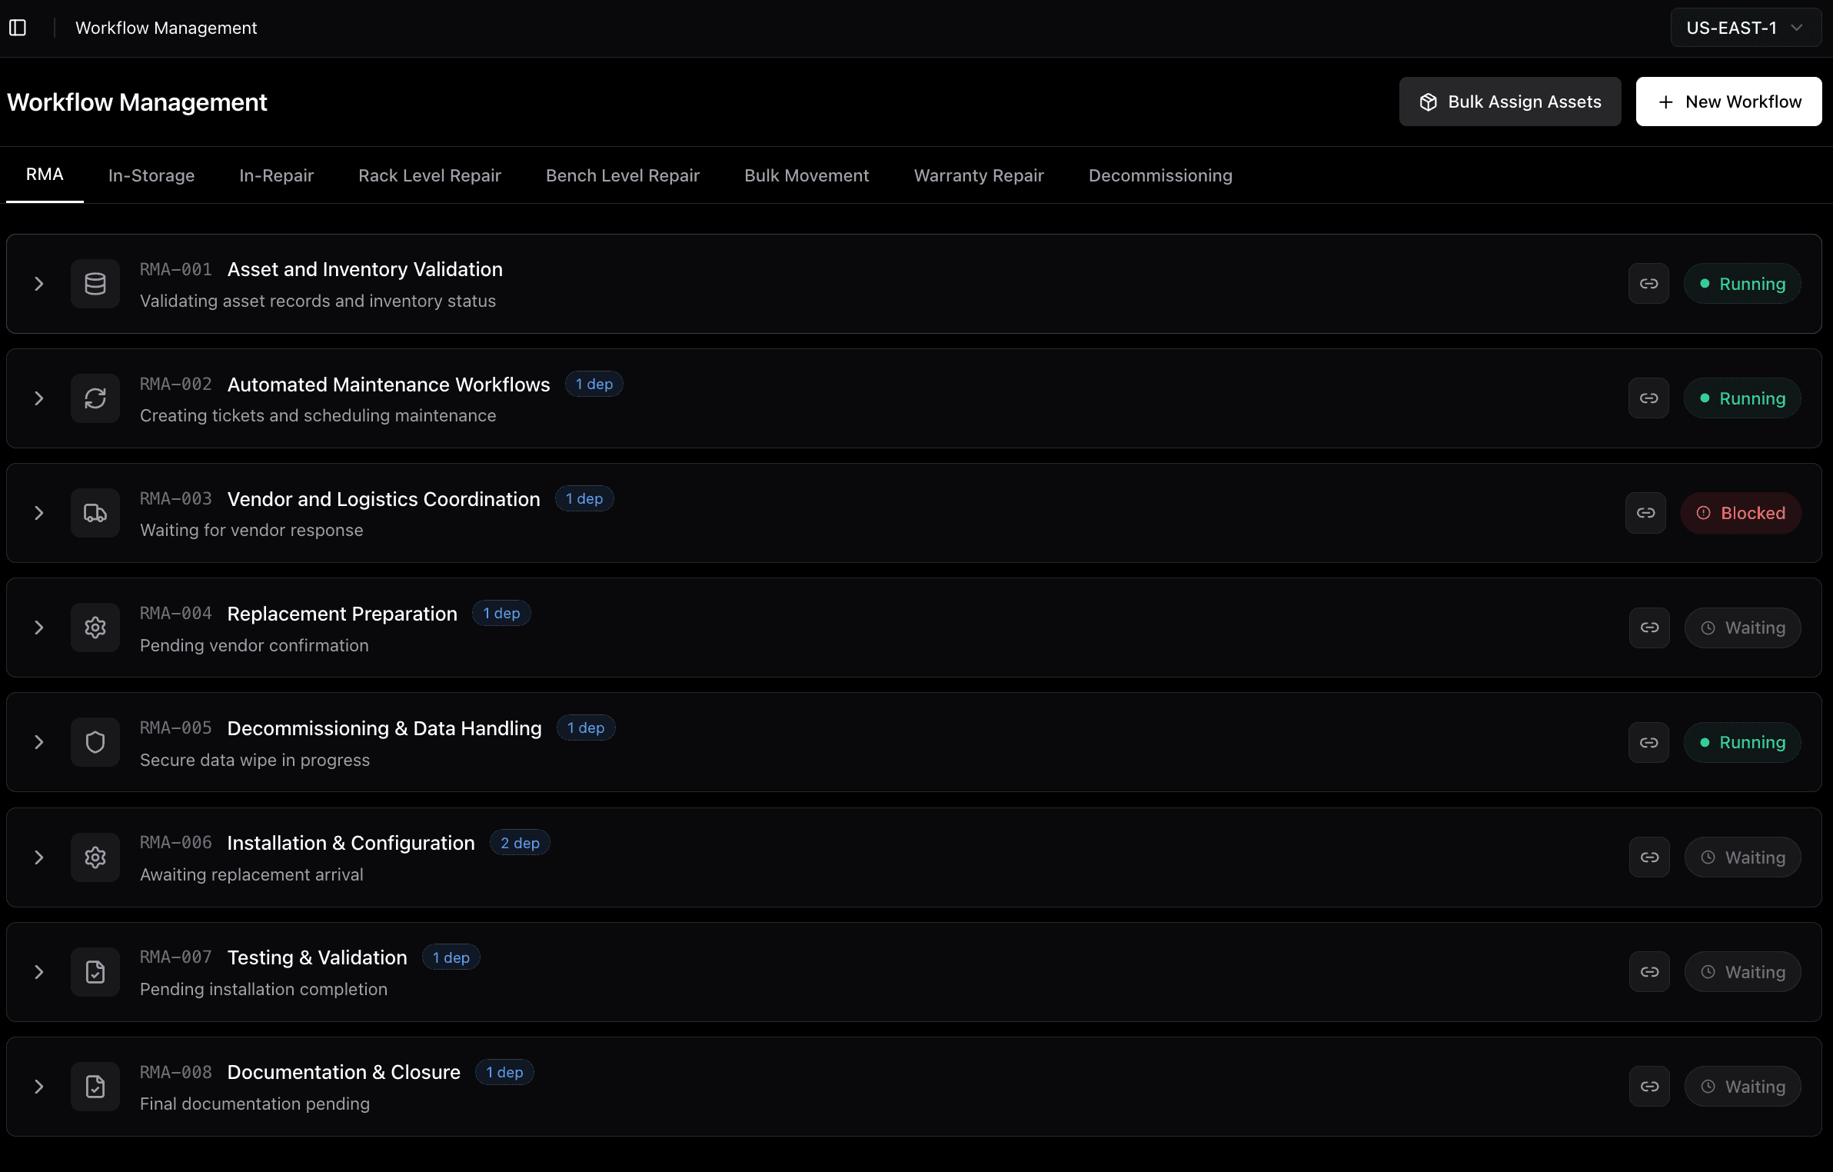Open the Bulk Movement tab
1833x1172 pixels.
click(x=807, y=175)
